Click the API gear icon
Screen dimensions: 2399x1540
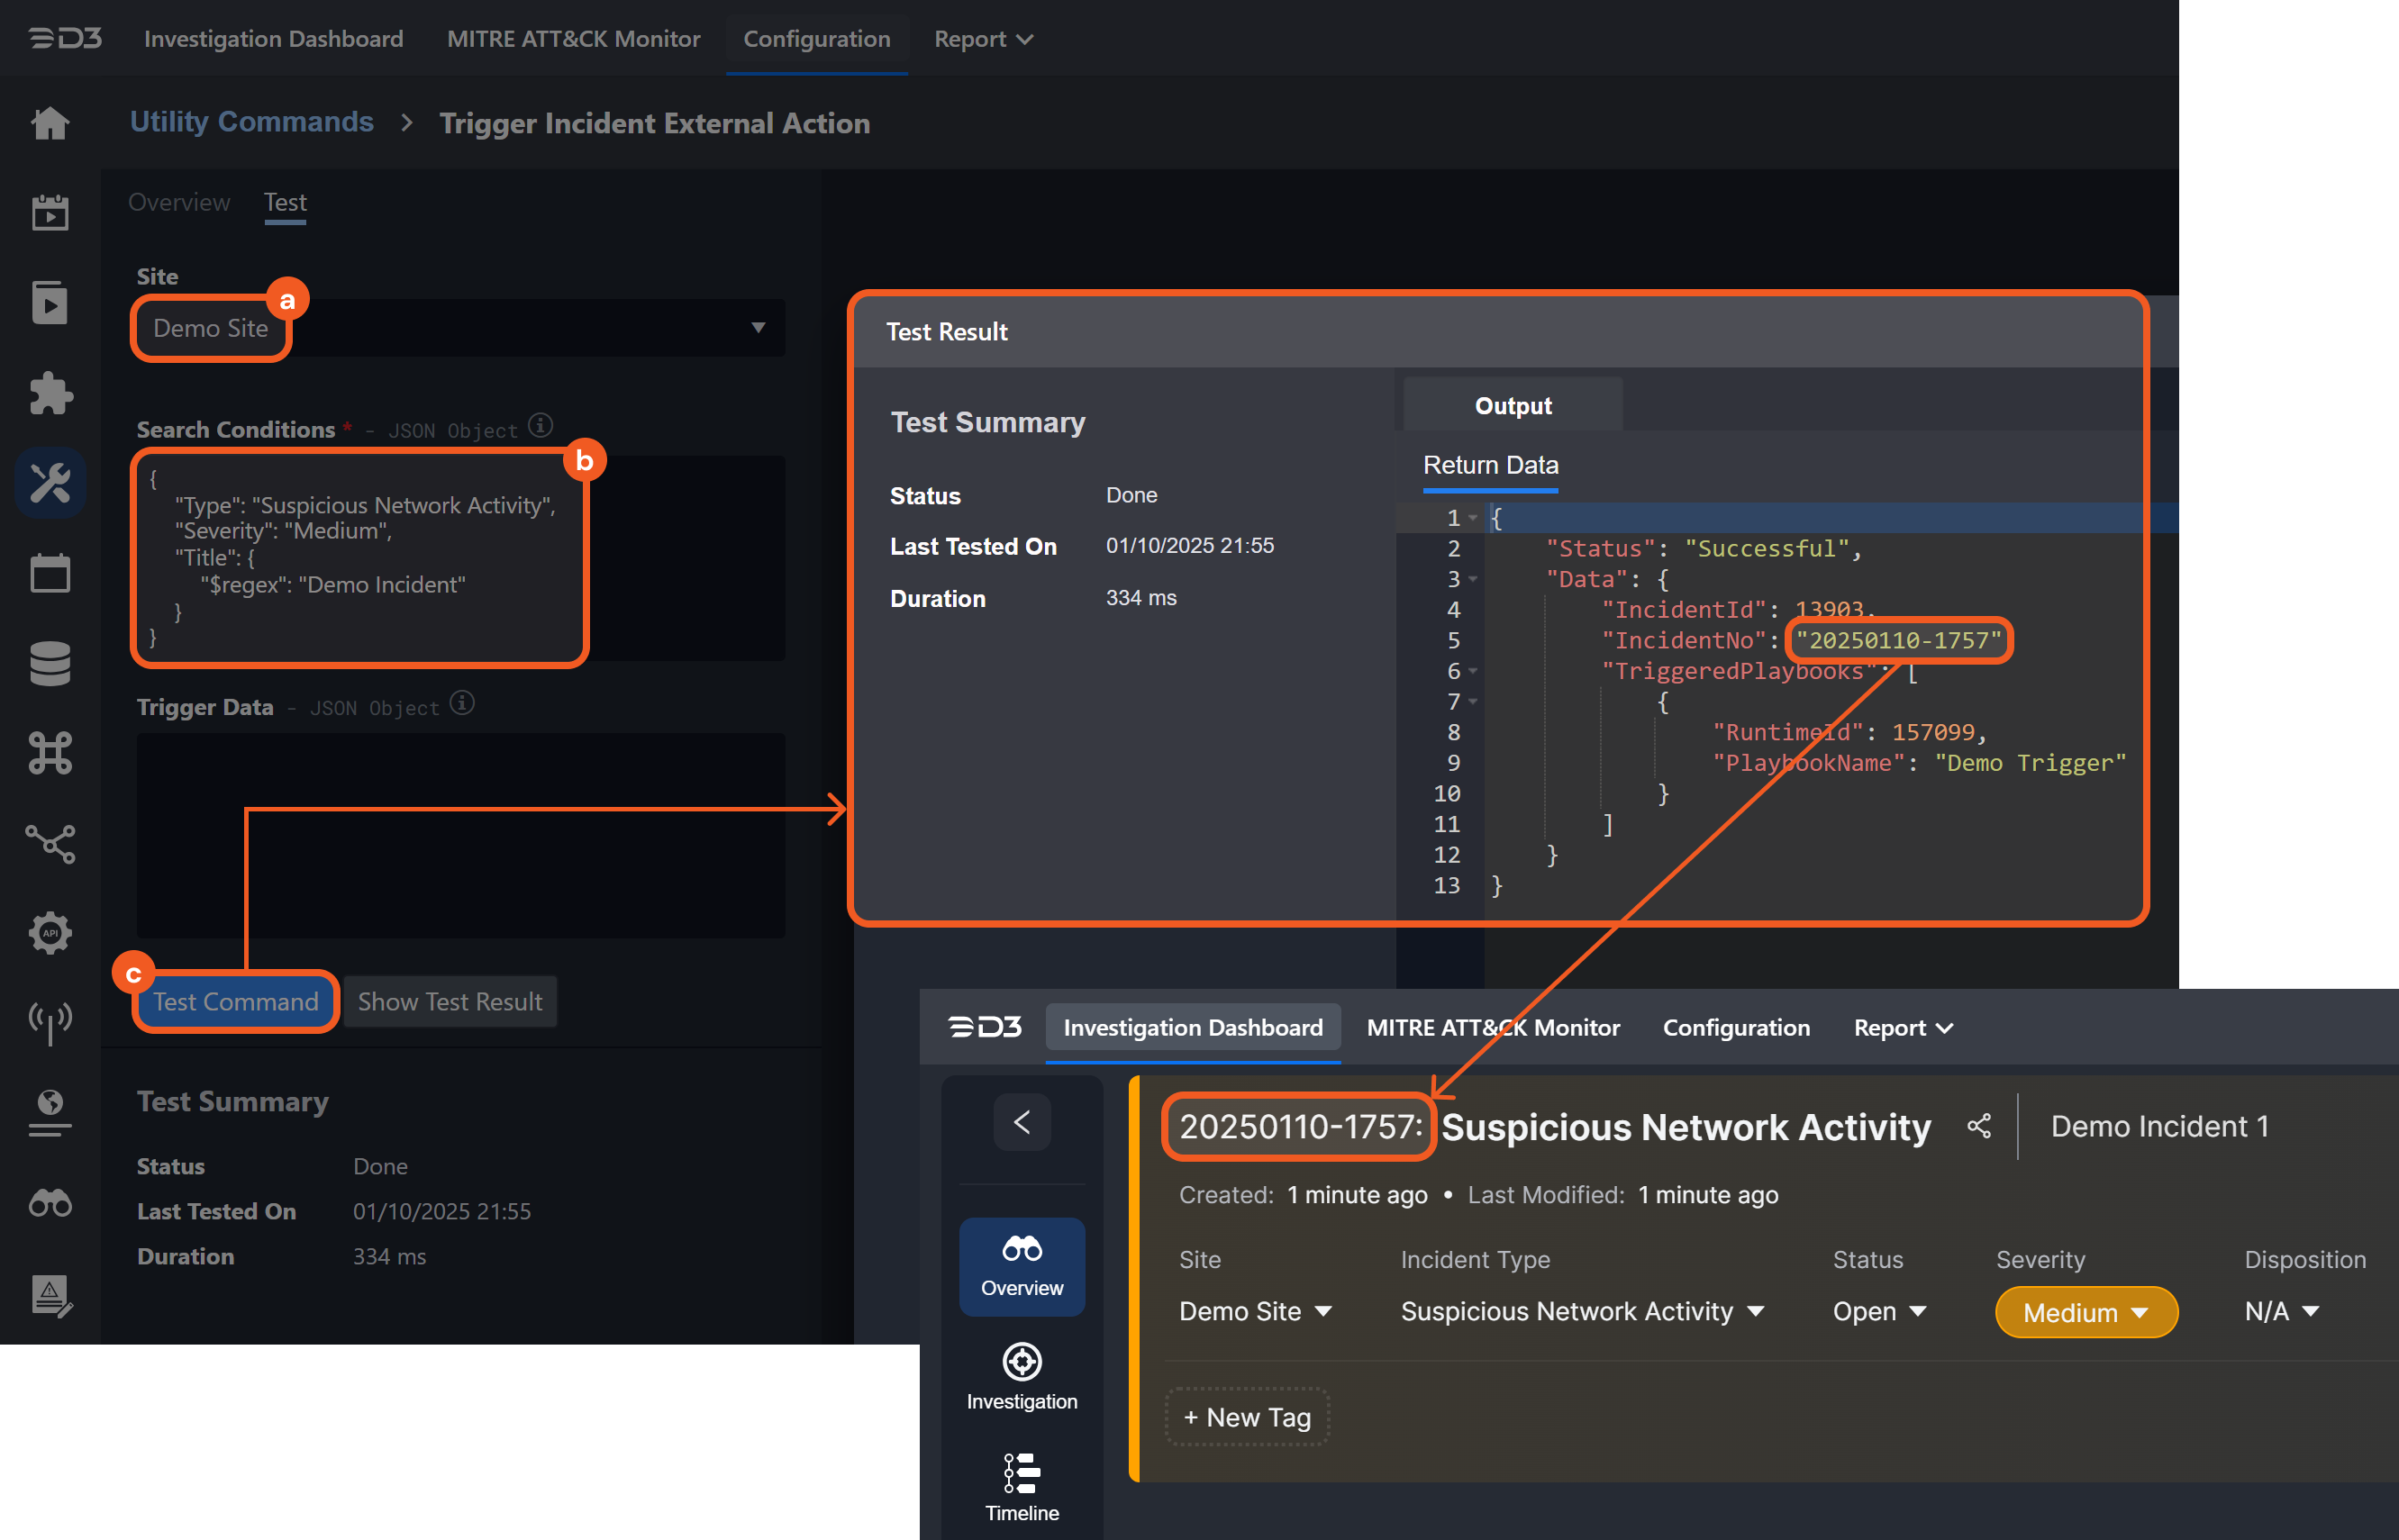[x=50, y=933]
